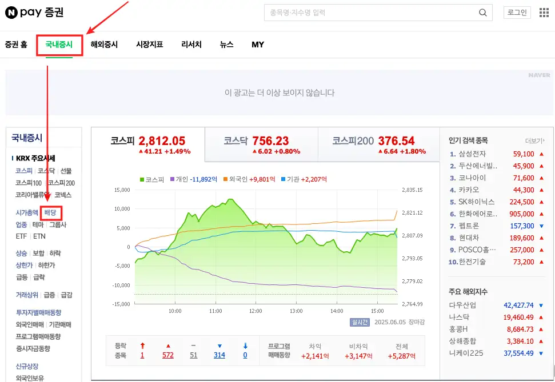Open 외국인매매 sidebar link

tap(30, 325)
